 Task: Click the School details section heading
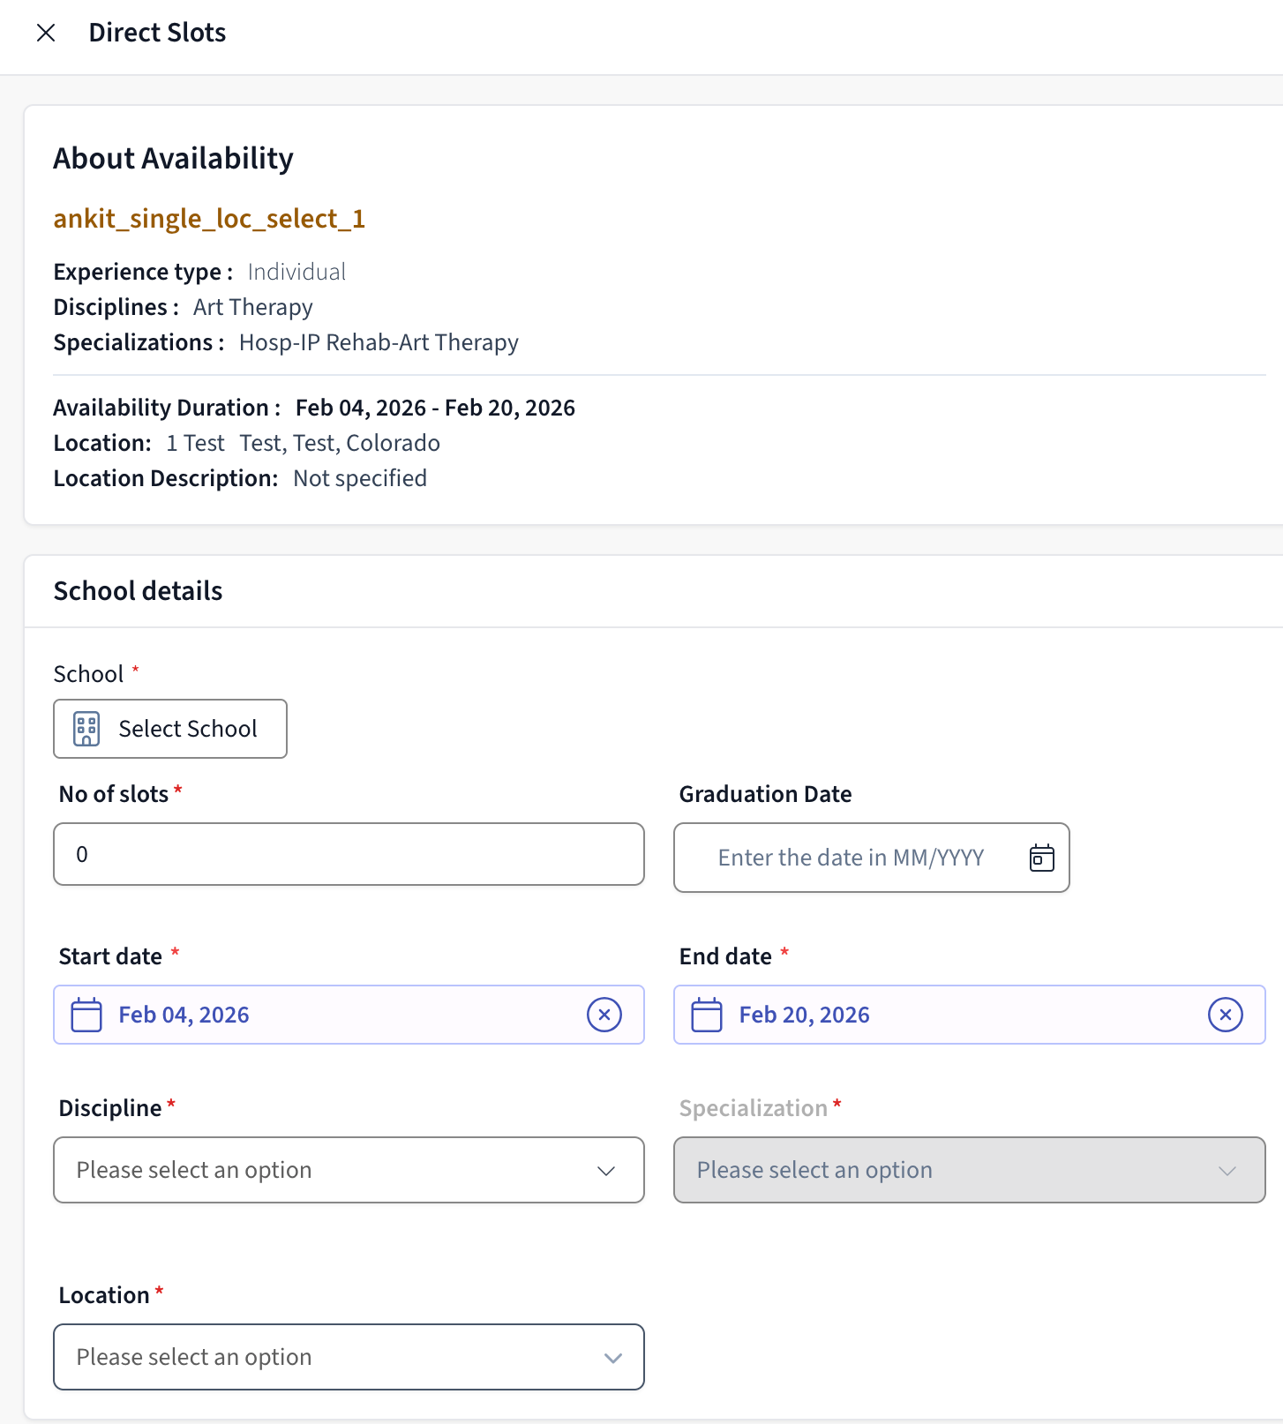pos(139,591)
